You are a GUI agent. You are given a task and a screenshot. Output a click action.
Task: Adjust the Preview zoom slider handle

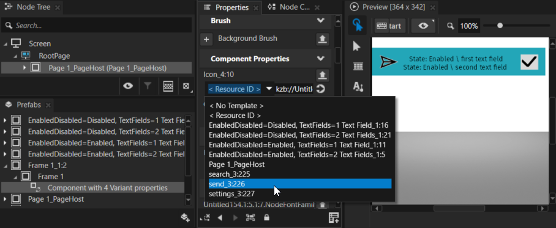(500, 26)
